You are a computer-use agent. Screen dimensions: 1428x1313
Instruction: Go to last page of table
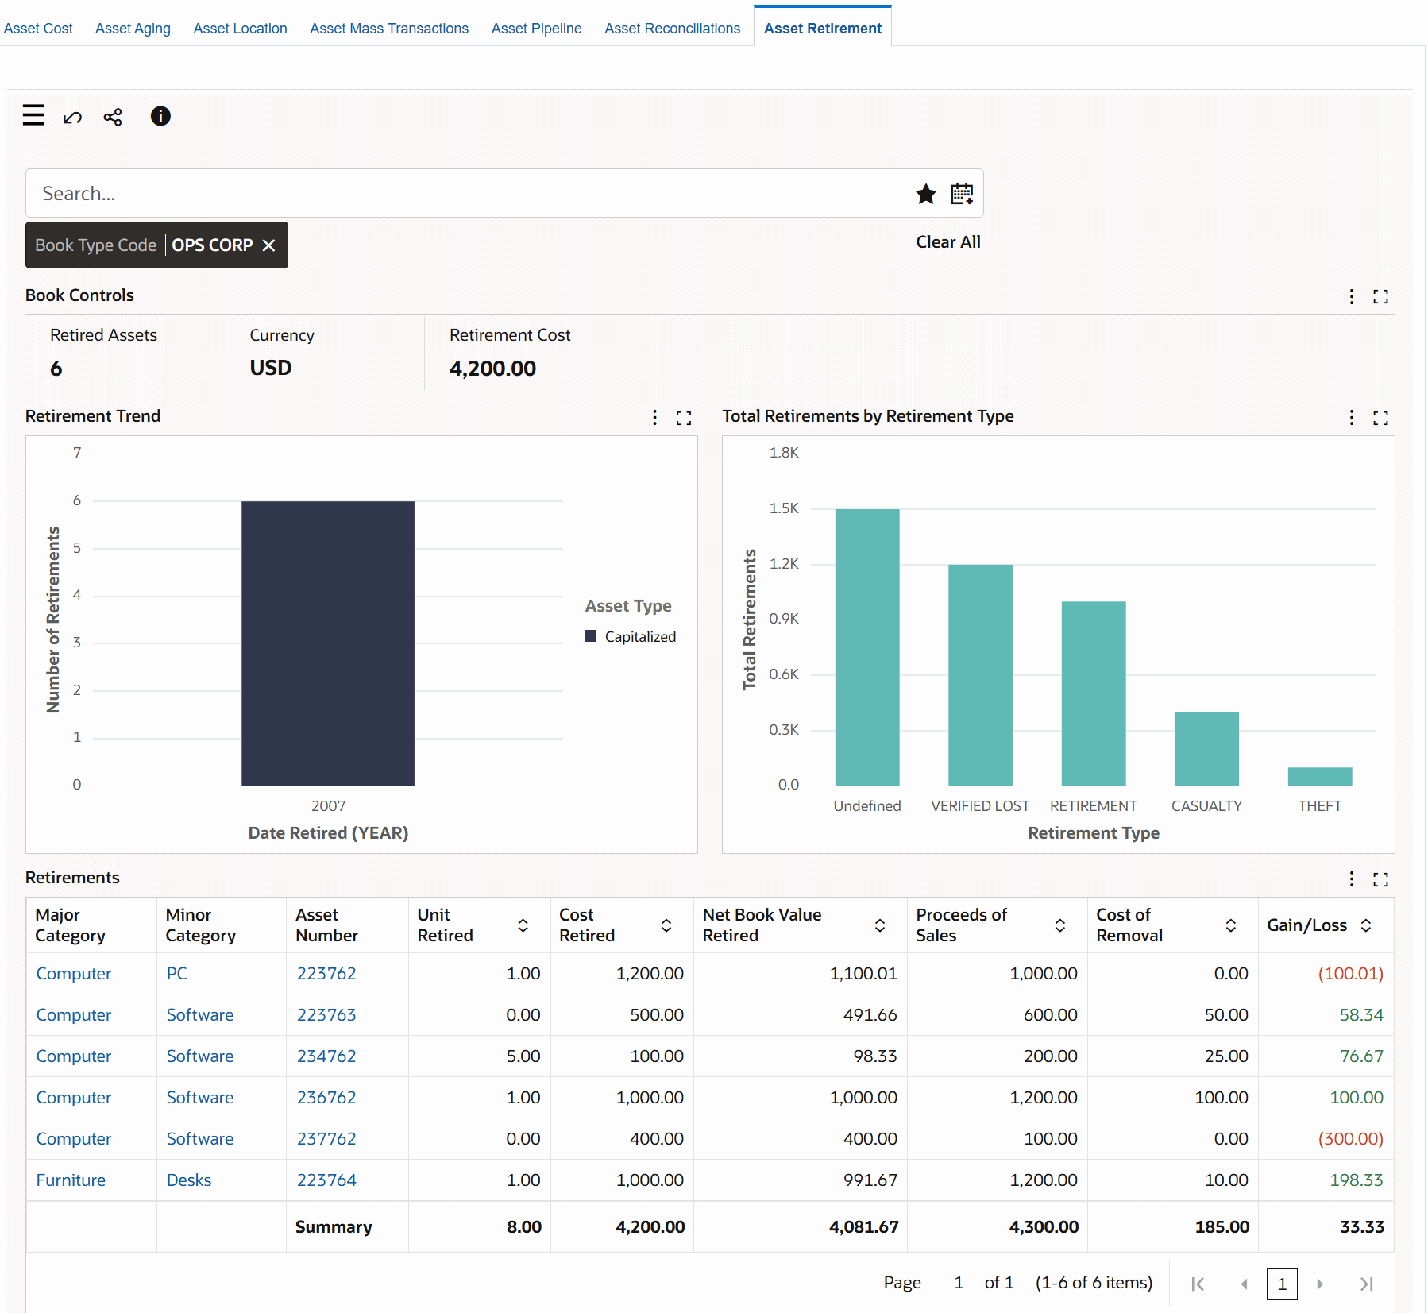coord(1366,1284)
